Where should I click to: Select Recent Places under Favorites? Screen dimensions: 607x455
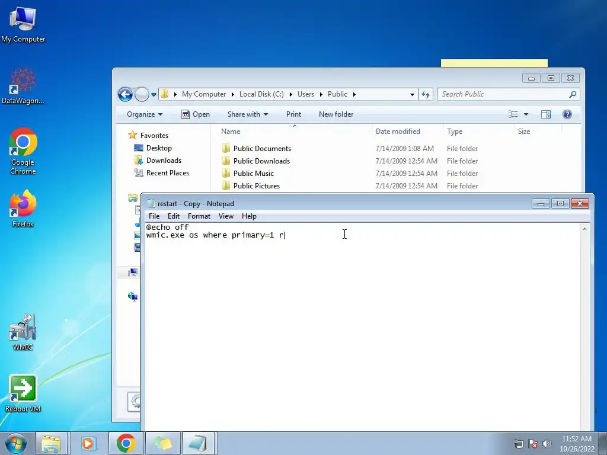(x=162, y=173)
